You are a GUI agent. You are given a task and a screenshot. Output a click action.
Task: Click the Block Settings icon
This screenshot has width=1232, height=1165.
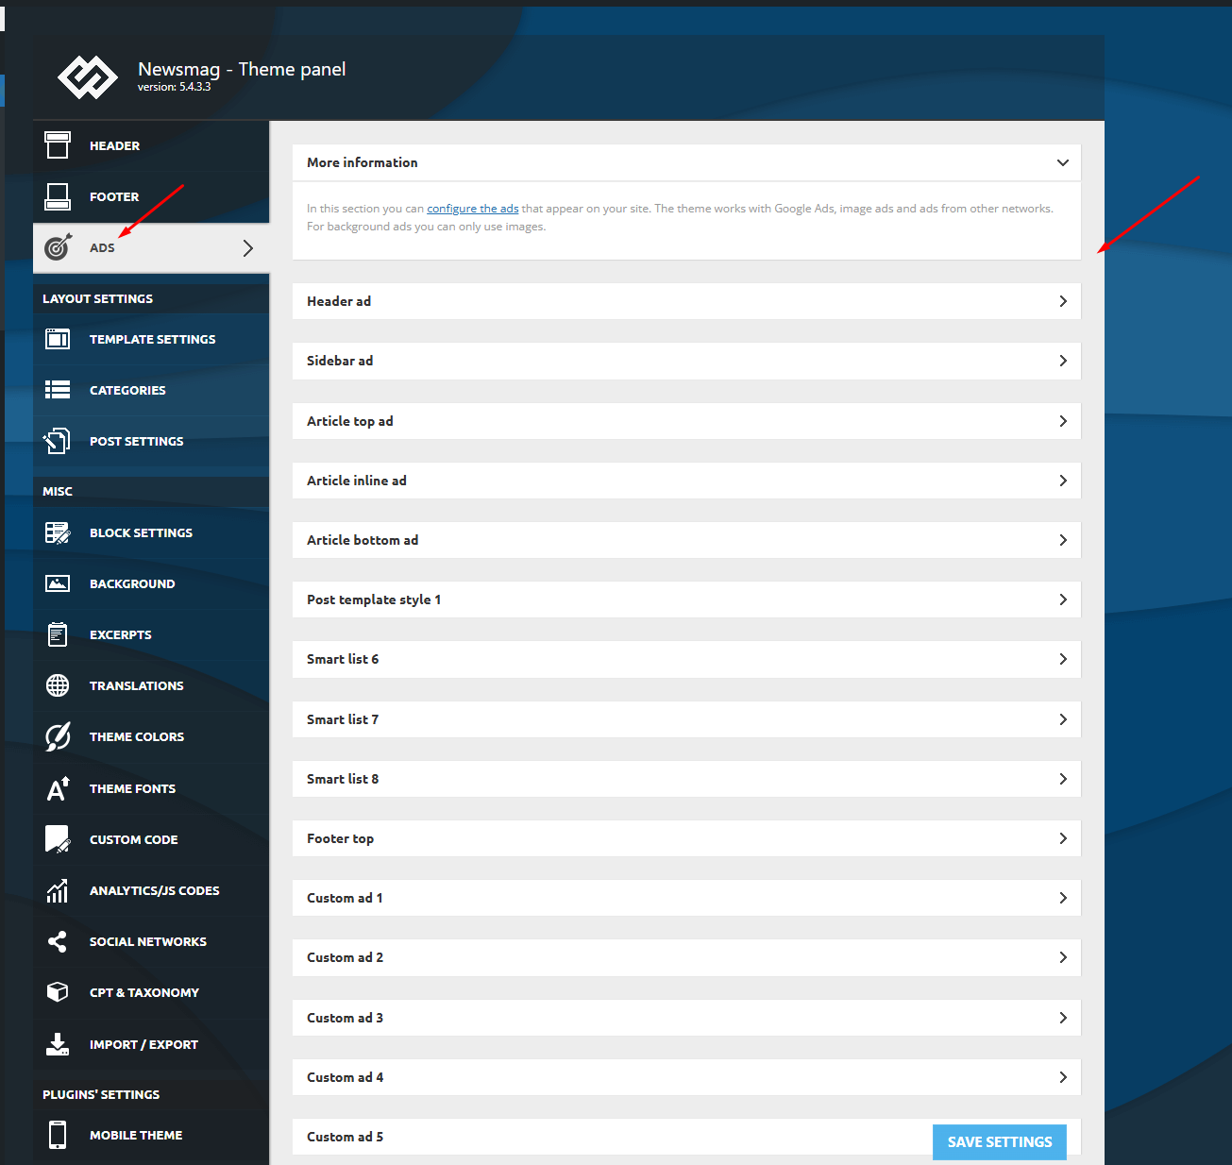click(58, 532)
